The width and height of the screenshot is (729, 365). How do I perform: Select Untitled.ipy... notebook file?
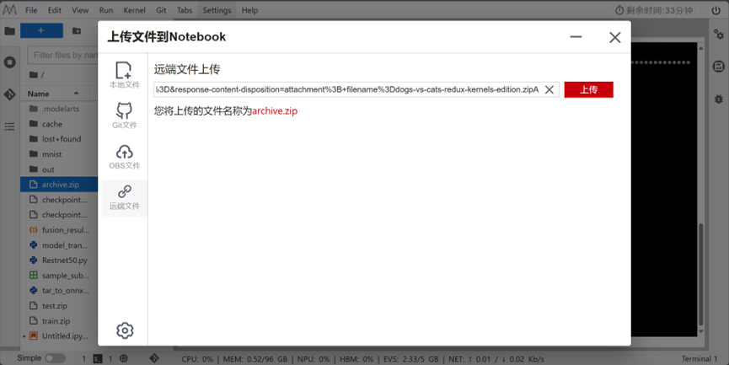click(x=59, y=336)
